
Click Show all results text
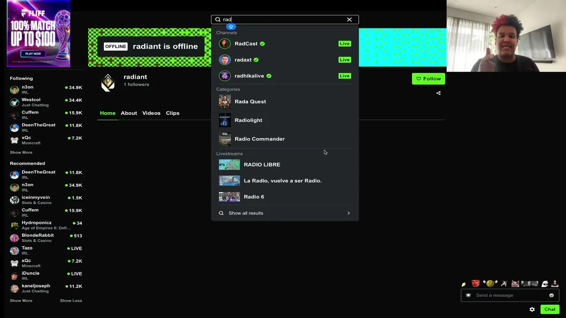246,213
